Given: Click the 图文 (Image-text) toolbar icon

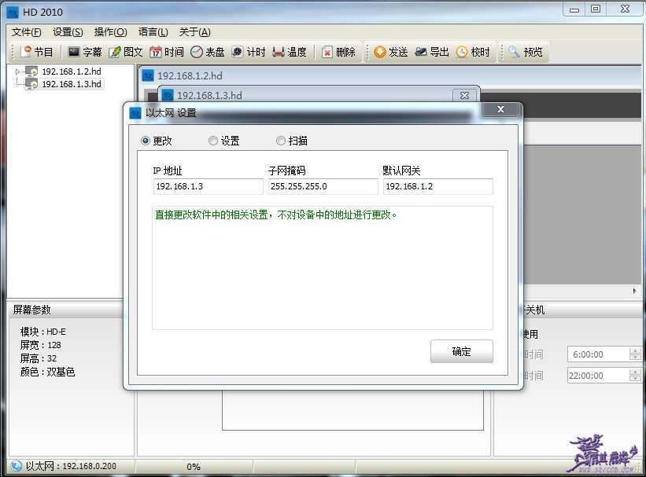Looking at the screenshot, I should (x=115, y=52).
